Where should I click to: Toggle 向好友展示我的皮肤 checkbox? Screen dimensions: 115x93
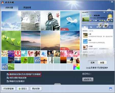click(x=8, y=78)
